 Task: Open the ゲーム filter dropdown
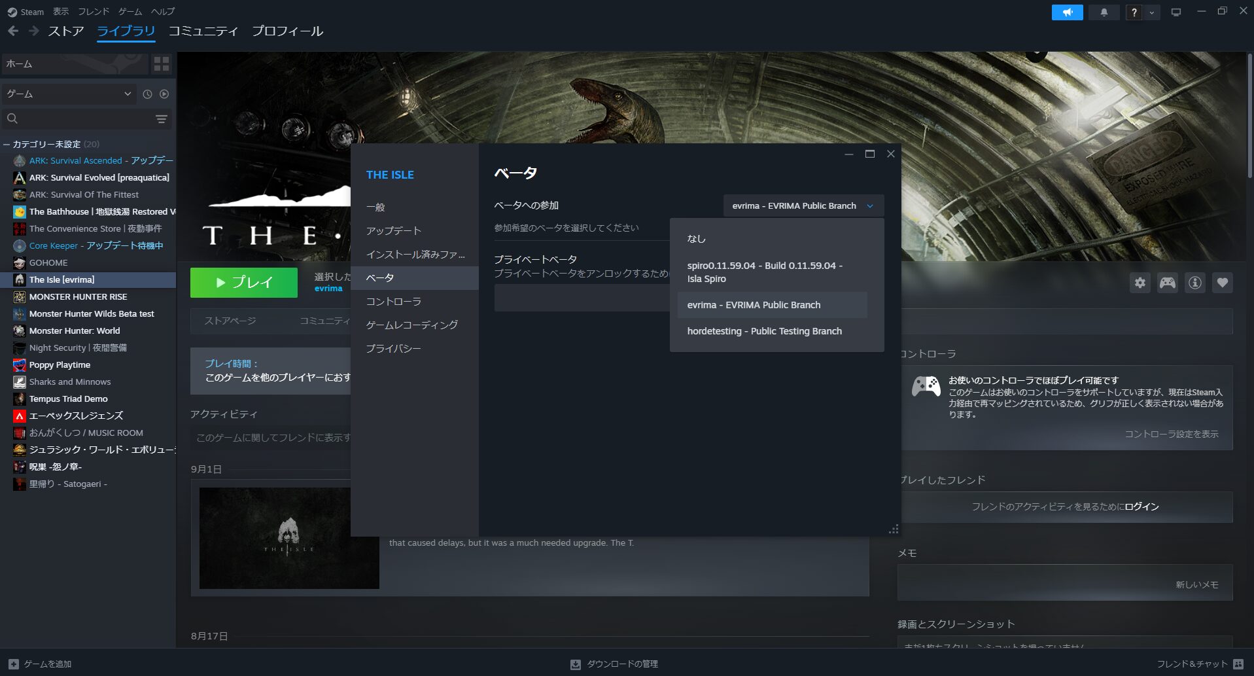69,94
